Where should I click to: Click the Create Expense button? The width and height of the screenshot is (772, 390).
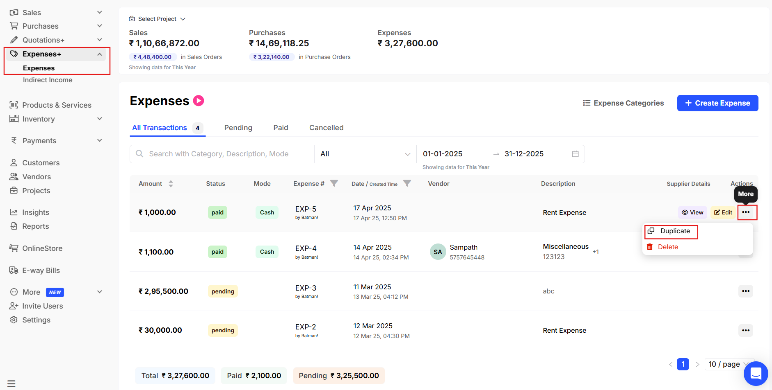[x=717, y=103]
